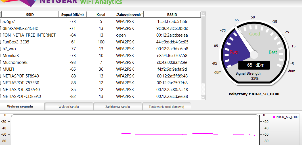Toggle checkbox for FunBox2-3E05 network

pos(1,42)
